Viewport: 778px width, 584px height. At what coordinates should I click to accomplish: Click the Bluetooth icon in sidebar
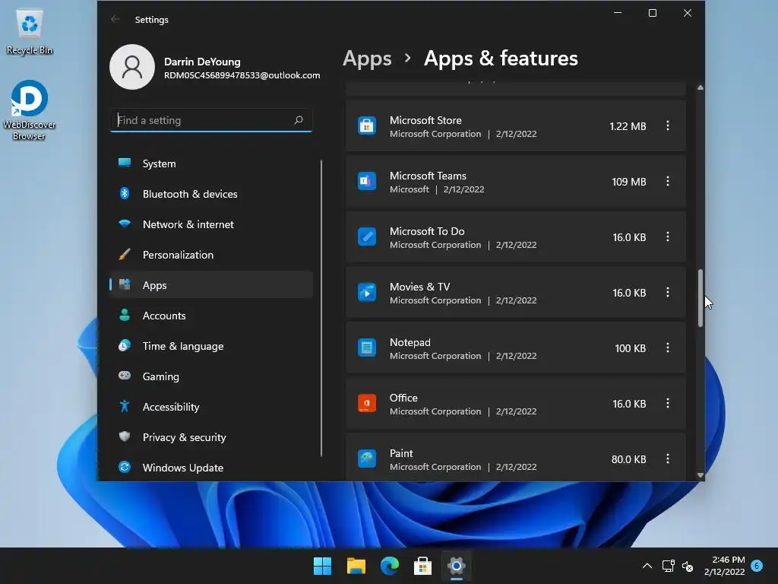[x=125, y=193]
